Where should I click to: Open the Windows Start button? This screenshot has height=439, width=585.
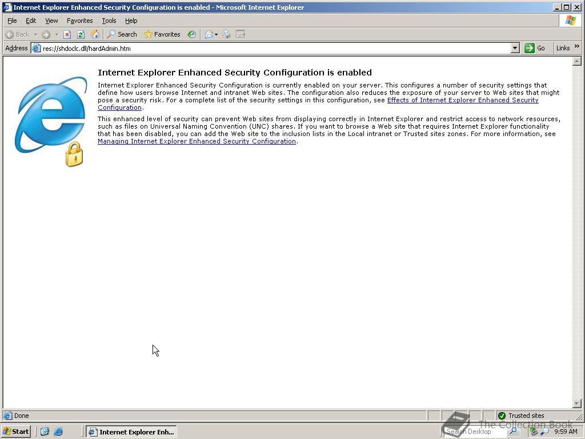coord(15,432)
